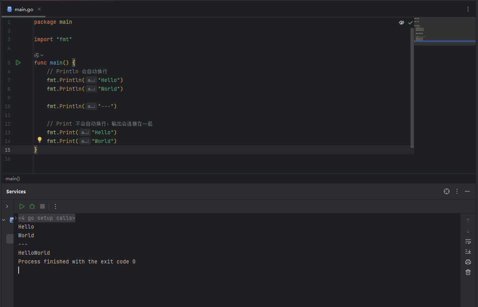
Task: Click the Debug bug icon in Services
Action: pos(32,206)
